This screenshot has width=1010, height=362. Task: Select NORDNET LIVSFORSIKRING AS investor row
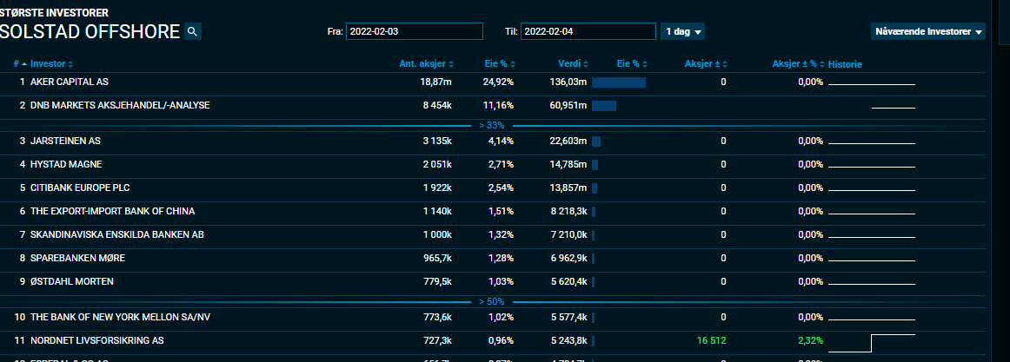point(493,341)
